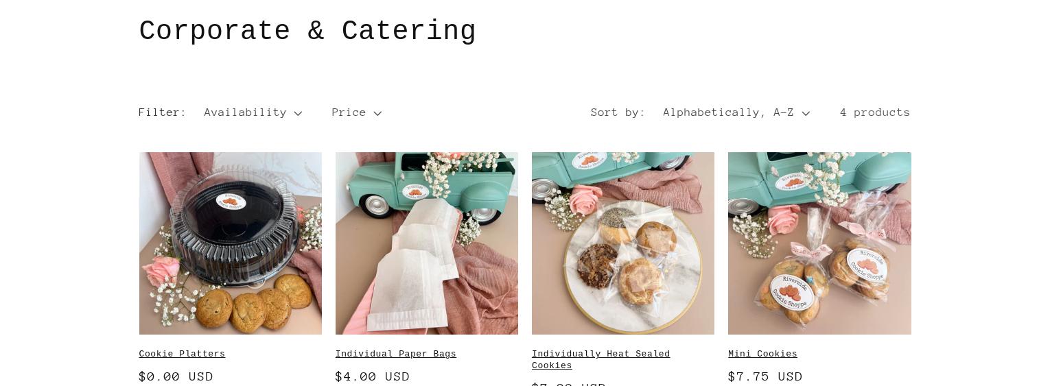Click the $4.00 USD price text

[373, 376]
